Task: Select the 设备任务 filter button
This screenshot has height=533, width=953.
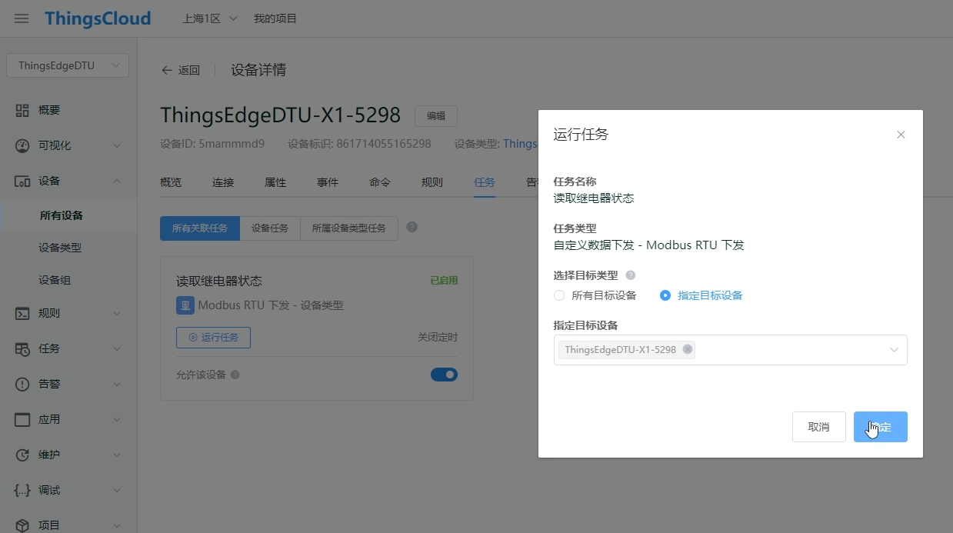Action: 270,228
